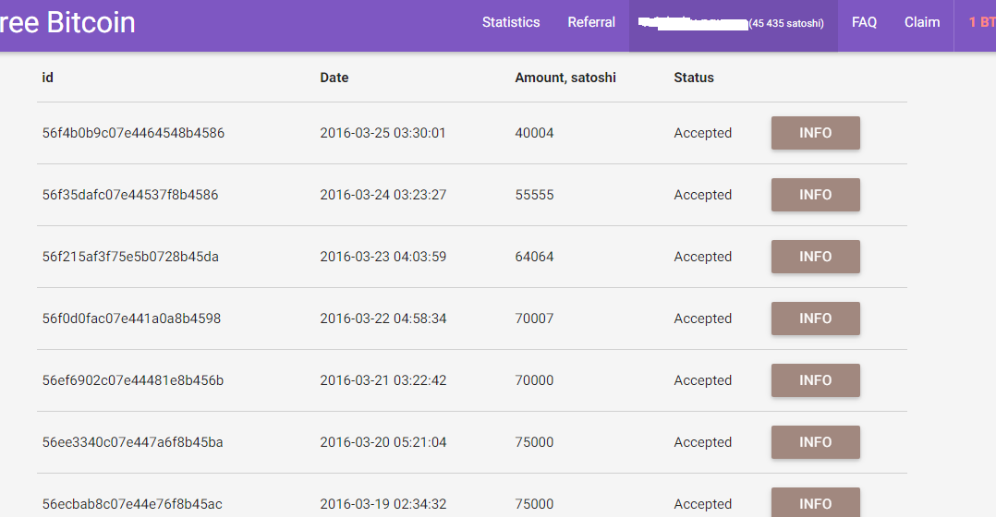Click the Status column header

coord(694,78)
